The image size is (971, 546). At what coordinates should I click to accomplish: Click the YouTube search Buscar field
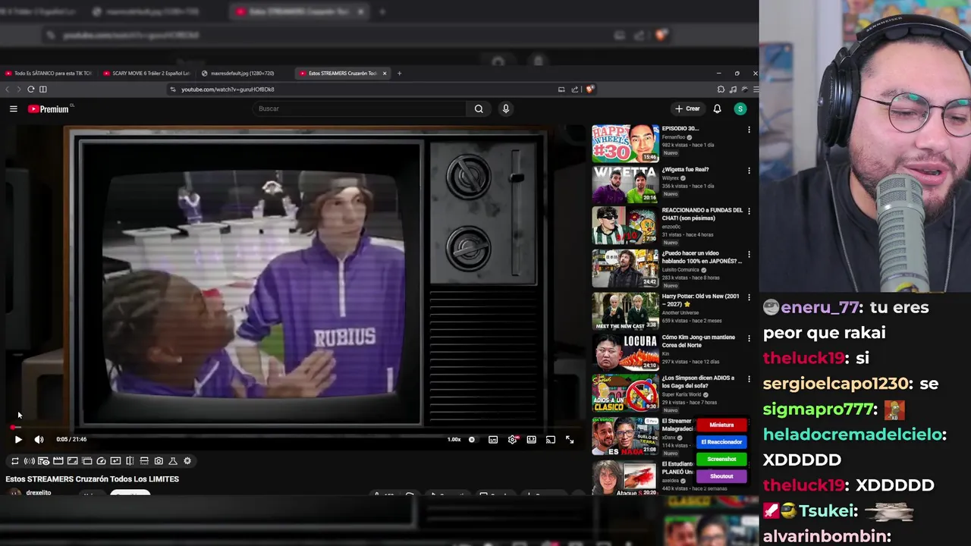[360, 108]
